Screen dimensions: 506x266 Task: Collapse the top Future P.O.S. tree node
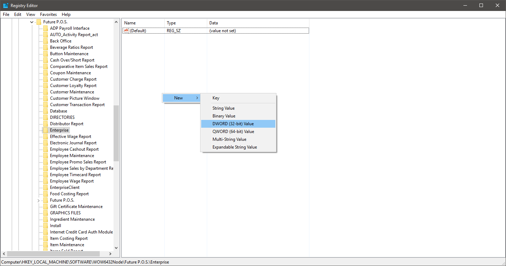pos(32,22)
